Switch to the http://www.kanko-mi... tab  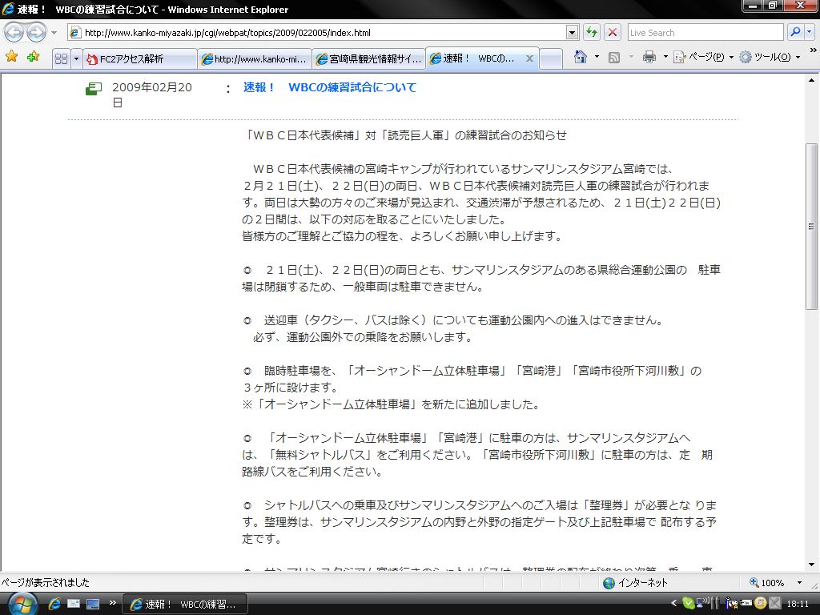coord(255,58)
